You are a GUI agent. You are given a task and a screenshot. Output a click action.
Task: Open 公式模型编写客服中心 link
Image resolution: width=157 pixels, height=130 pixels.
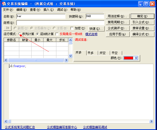click(62, 127)
